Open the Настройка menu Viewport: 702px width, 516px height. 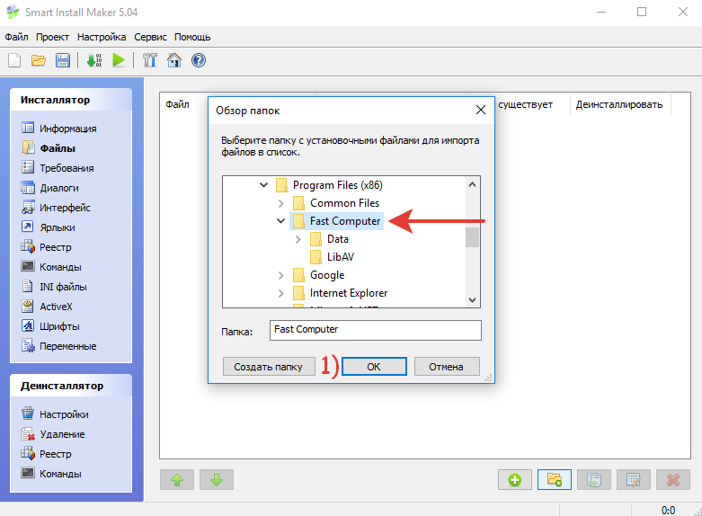pyautogui.click(x=102, y=37)
